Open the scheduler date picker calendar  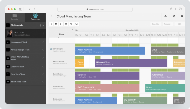coord(66,24)
